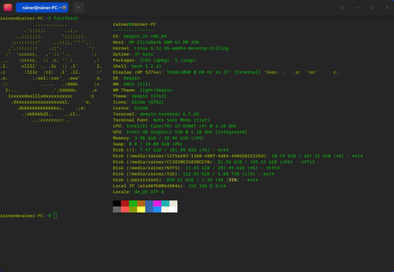The width and height of the screenshot is (394, 272).
Task: Click the 'HP EliteDesk 800 G3 DM 35W' host text
Action: [164, 42]
